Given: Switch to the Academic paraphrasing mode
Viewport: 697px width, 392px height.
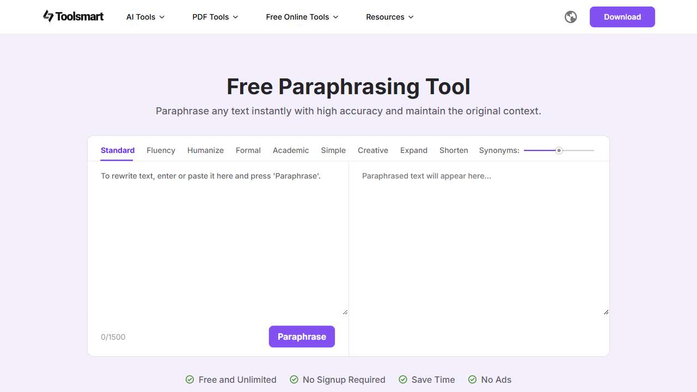Looking at the screenshot, I should point(291,150).
